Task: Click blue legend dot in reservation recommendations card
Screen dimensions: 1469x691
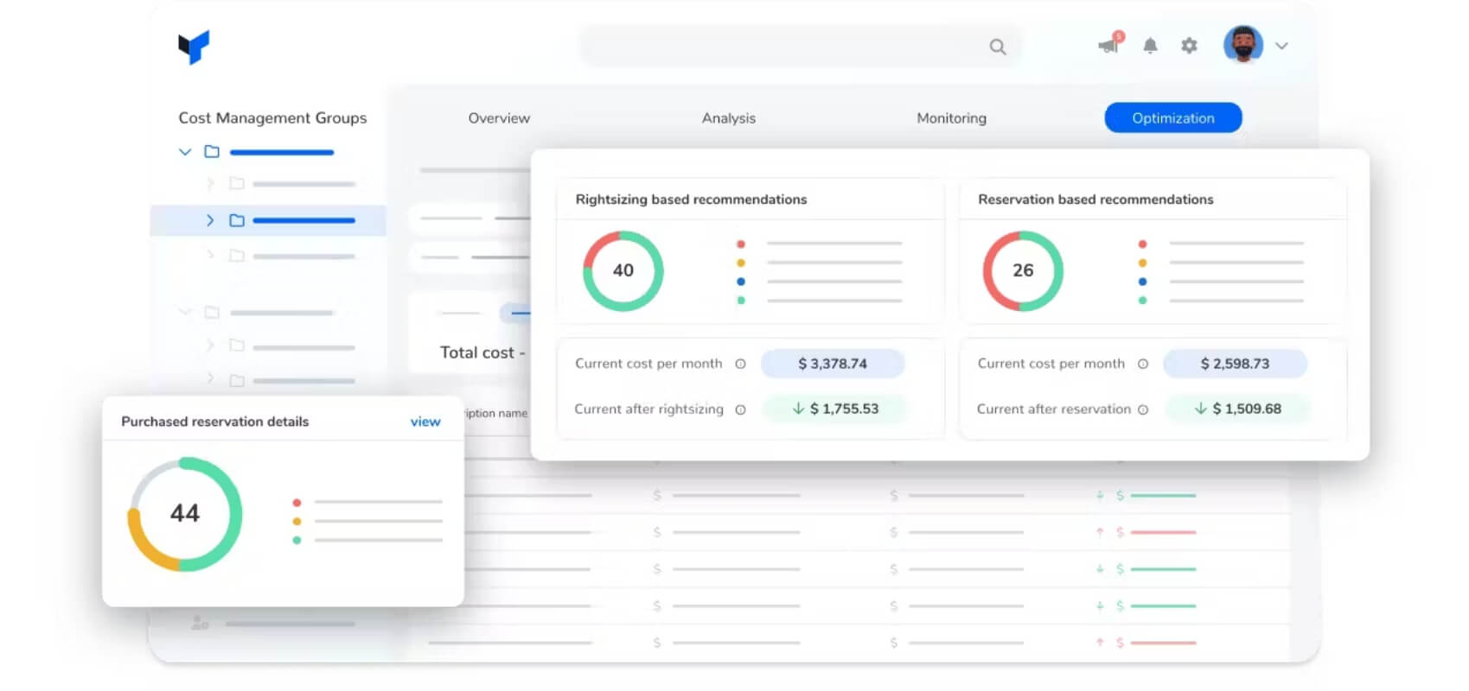Action: pyautogui.click(x=1143, y=282)
